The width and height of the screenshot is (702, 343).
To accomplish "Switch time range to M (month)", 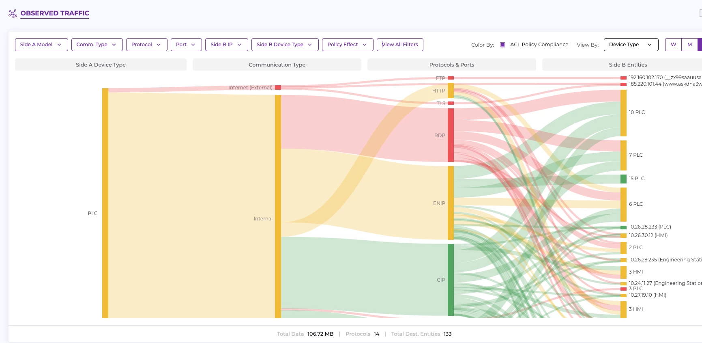I will (689, 45).
